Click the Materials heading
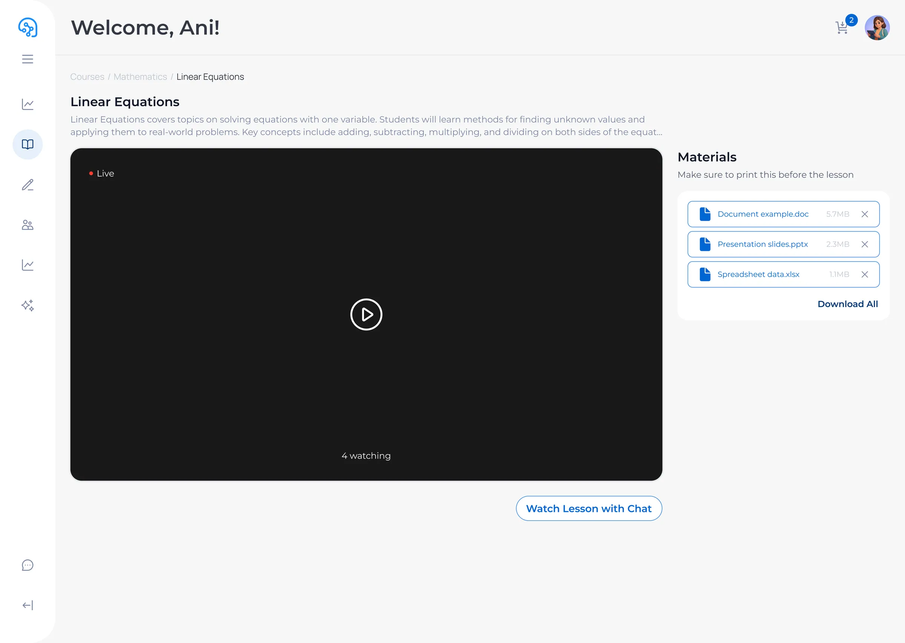This screenshot has height=643, width=905. pyautogui.click(x=707, y=157)
